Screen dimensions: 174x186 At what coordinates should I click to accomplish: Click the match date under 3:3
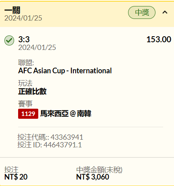pyautogui.click(x=37, y=48)
